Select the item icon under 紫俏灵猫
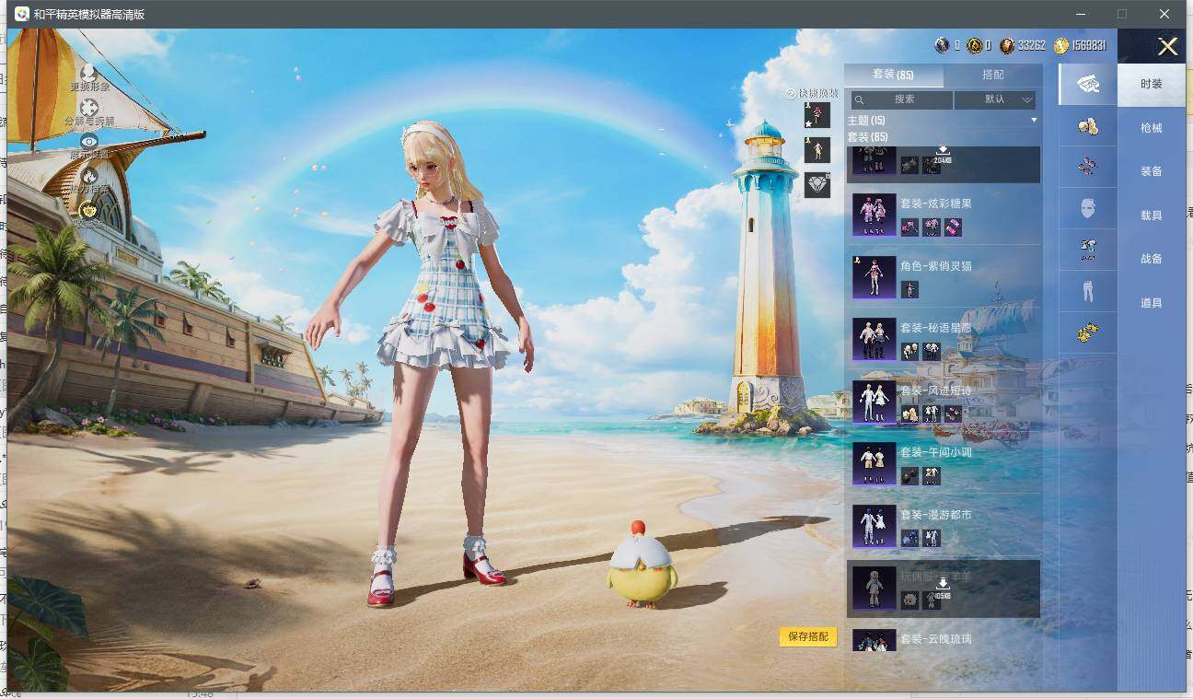Screen dimensions: 1193x699 [909, 289]
